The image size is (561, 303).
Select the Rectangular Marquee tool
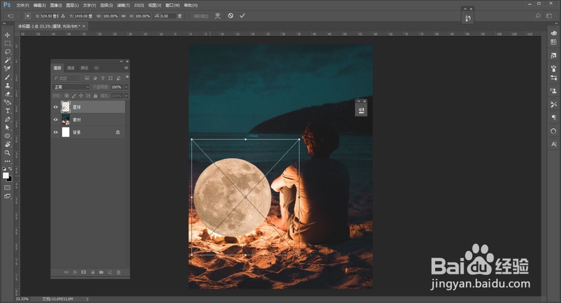[x=7, y=43]
